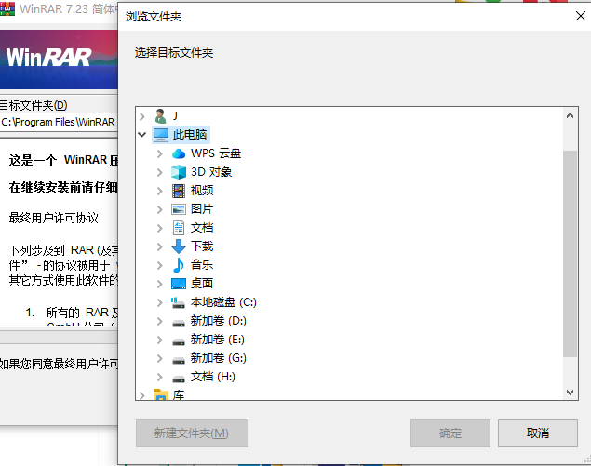
Task: Expand the 3D 对象 node
Action: (x=160, y=172)
